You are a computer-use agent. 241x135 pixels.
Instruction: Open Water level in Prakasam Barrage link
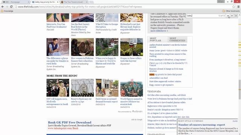[169, 99]
